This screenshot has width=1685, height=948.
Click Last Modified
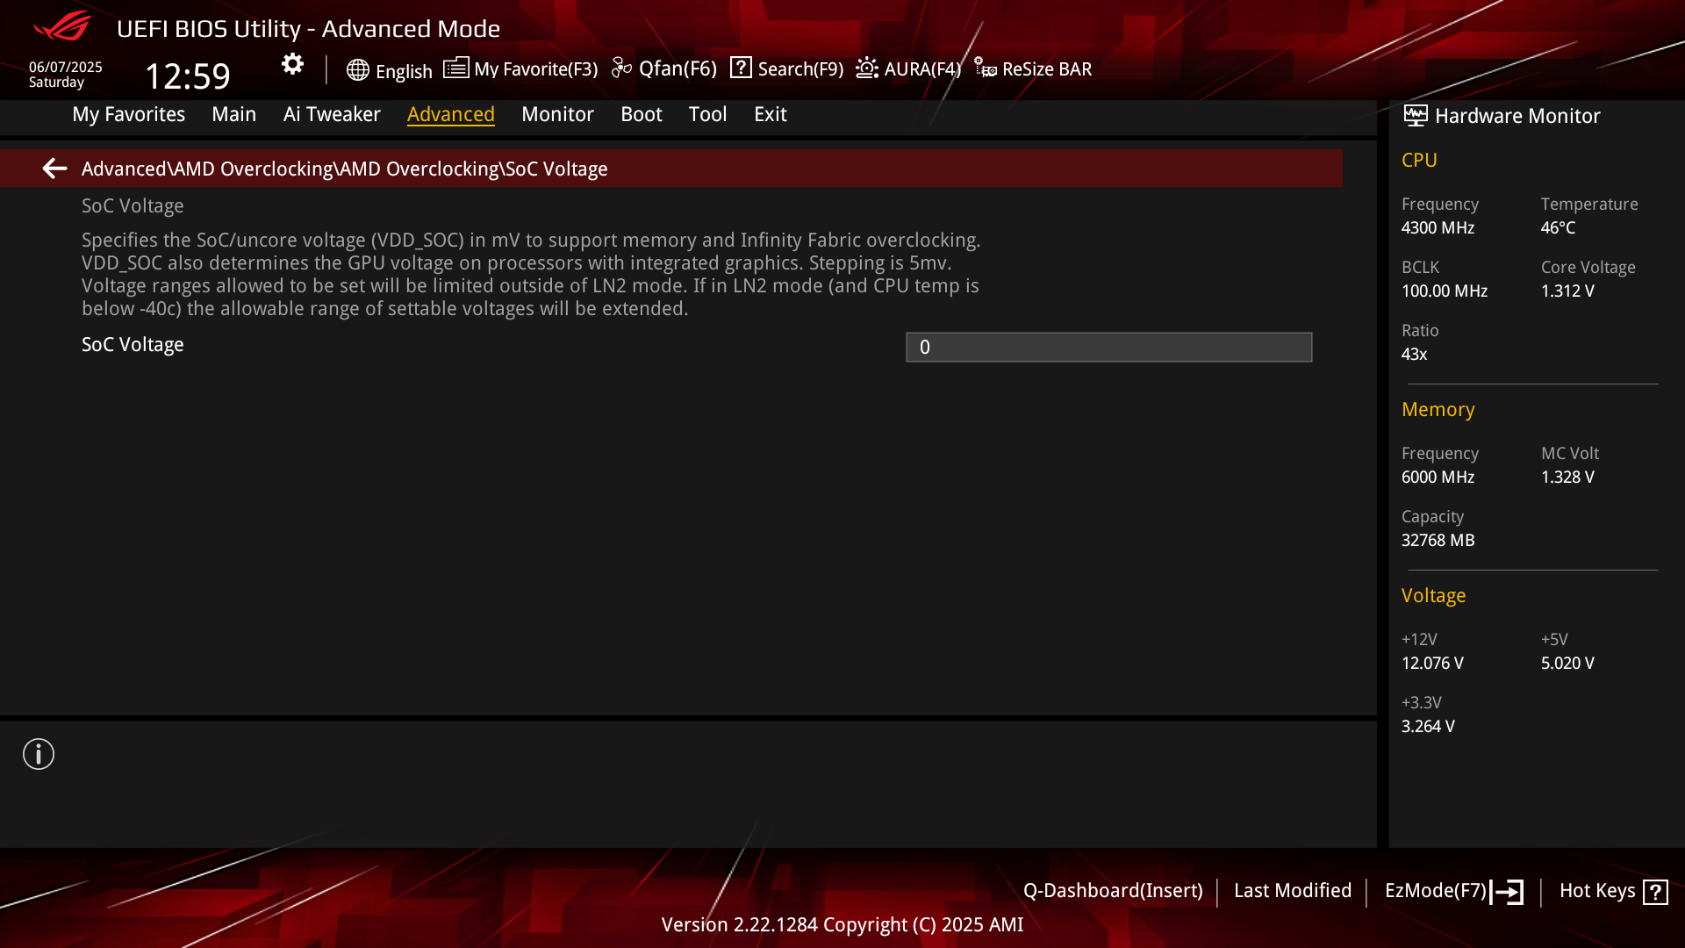tap(1293, 891)
